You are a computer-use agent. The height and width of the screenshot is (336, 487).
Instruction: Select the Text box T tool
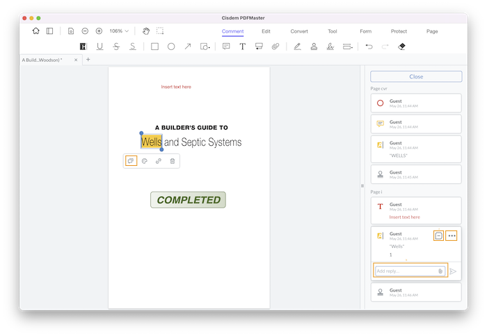[243, 47]
